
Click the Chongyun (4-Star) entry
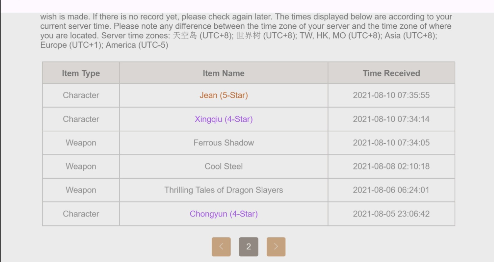pos(223,214)
